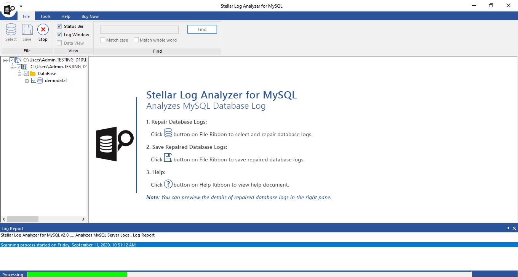Select the DataBase tree item label

pyautogui.click(x=47, y=74)
